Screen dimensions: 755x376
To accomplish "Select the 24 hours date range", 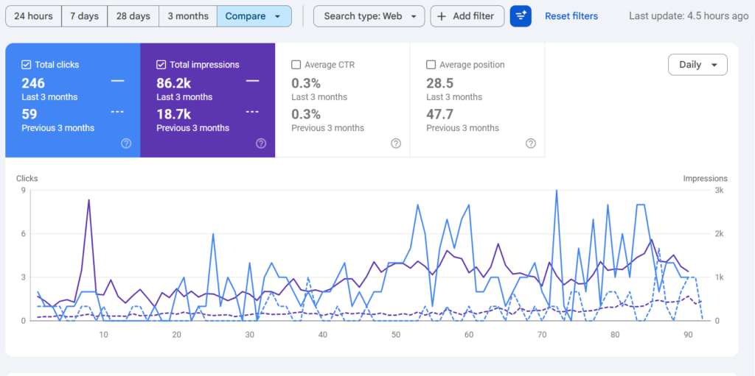I will (x=33, y=16).
